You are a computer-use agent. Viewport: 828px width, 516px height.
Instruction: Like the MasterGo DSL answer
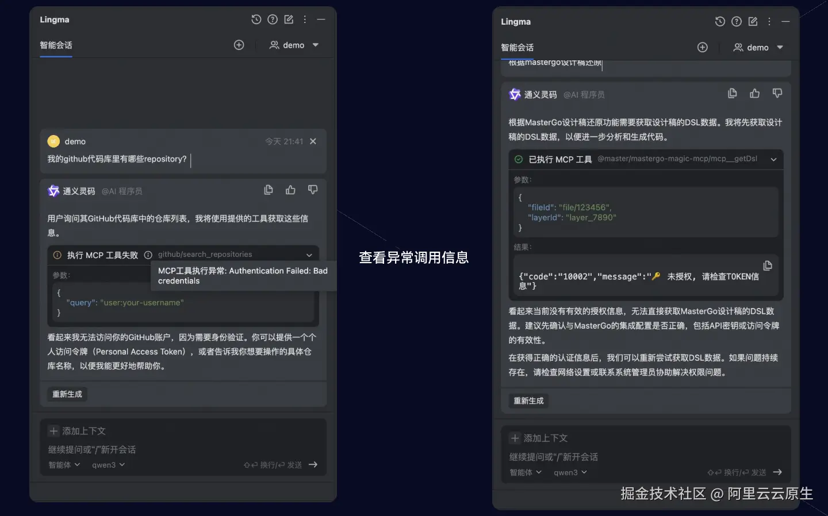755,93
